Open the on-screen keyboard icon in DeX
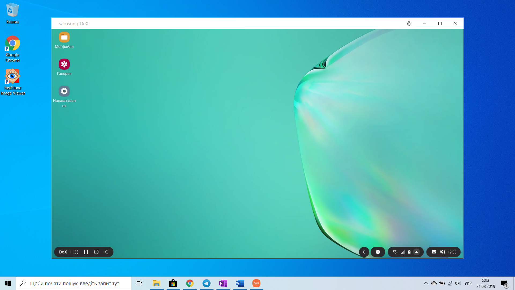The width and height of the screenshot is (515, 290). point(434,252)
